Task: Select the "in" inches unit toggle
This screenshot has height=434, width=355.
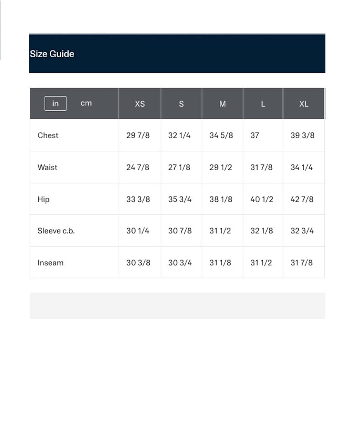Action: [55, 103]
